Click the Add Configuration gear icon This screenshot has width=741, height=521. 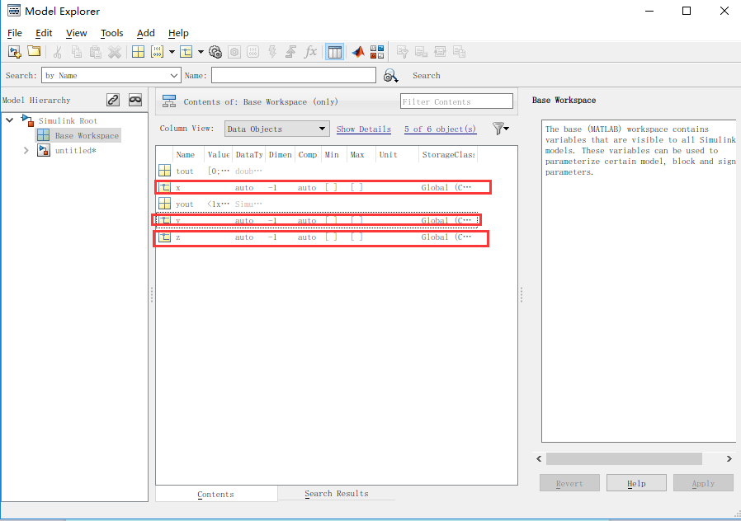point(215,52)
